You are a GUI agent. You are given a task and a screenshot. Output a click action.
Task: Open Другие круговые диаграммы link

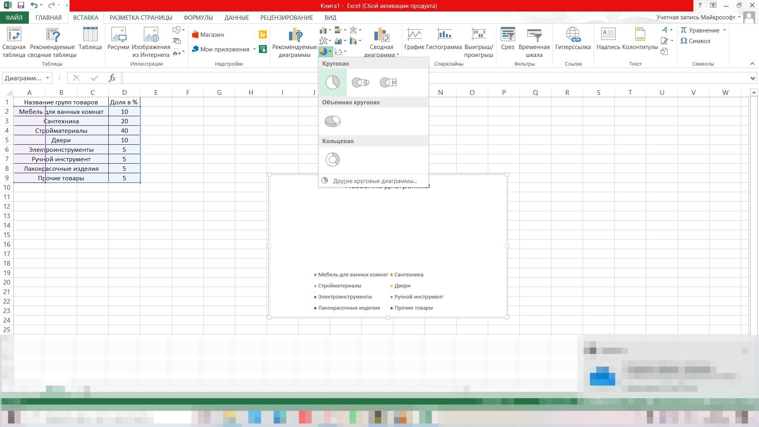coord(374,181)
